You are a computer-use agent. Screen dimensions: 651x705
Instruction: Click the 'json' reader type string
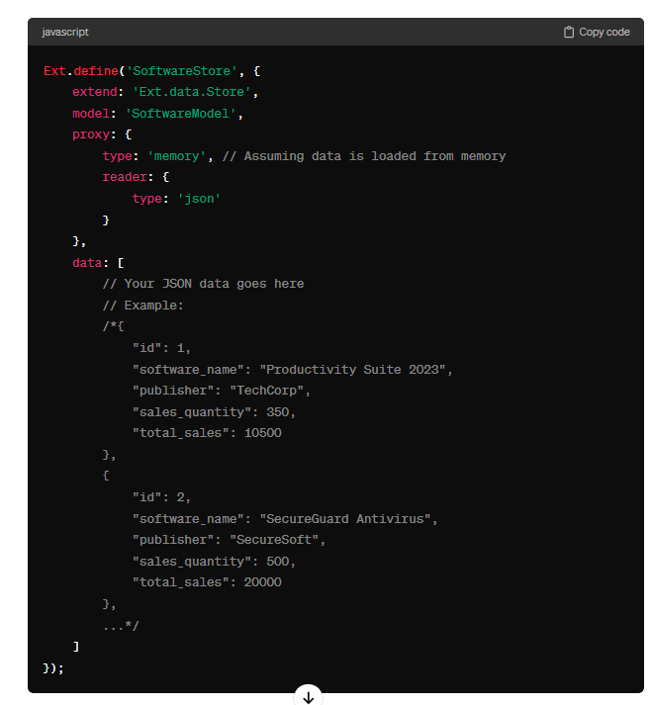click(x=199, y=199)
